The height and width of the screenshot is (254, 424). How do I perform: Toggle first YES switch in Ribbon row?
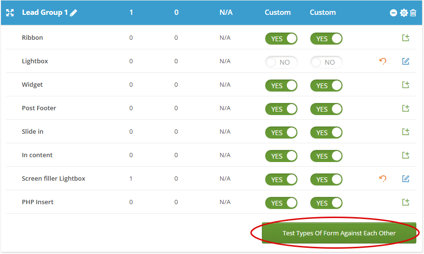click(281, 39)
